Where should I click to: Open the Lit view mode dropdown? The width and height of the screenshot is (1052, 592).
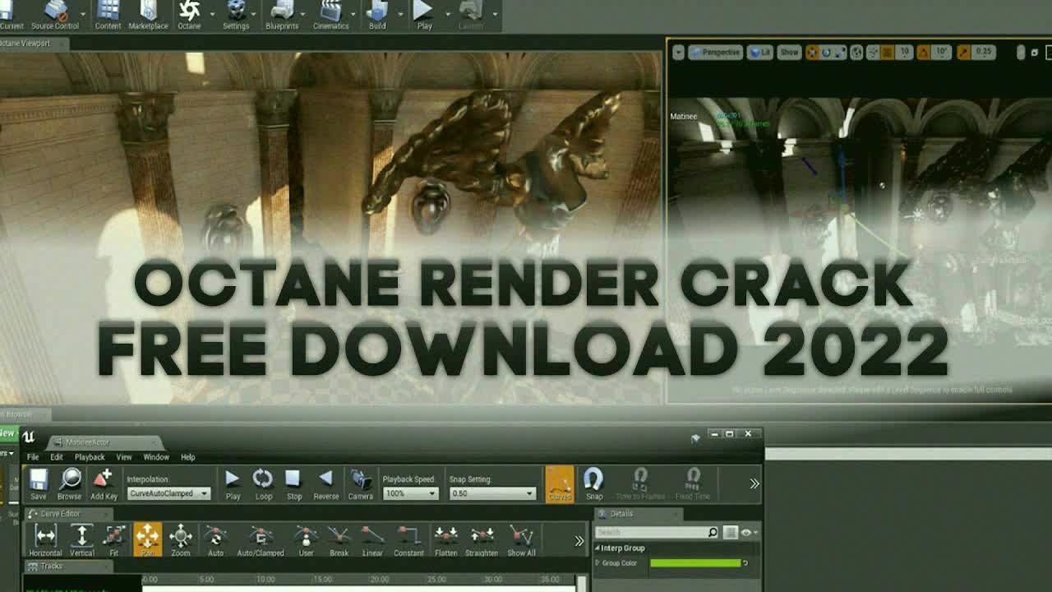[760, 52]
